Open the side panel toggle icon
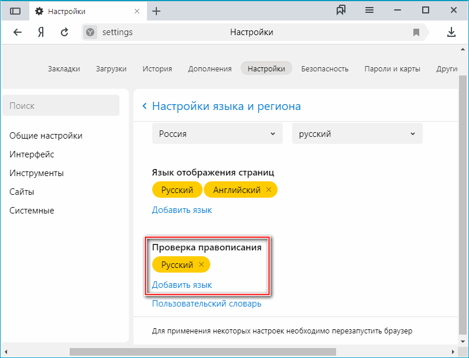 pyautogui.click(x=15, y=10)
